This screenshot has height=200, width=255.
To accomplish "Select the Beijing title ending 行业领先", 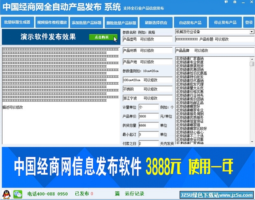I will (x=190, y=95).
